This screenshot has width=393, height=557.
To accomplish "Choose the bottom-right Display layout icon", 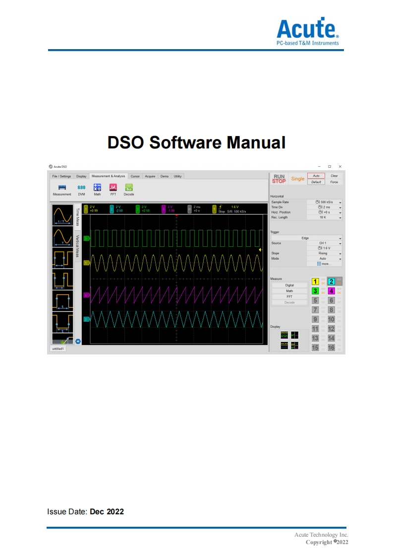I will pyautogui.click(x=295, y=346).
